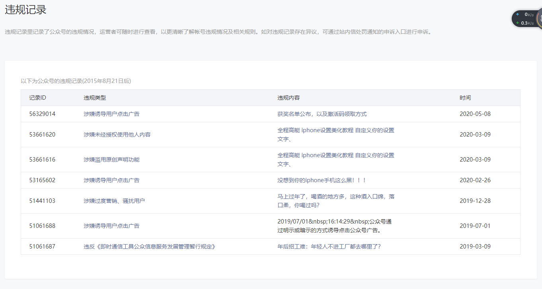This screenshot has height=289, width=542.
Task: Click the blue upload speed arrow icon
Action: tap(518, 14)
